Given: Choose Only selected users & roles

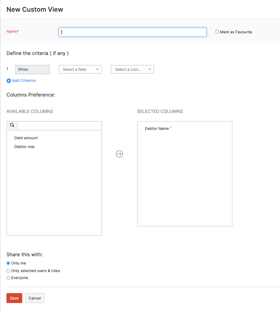Looking at the screenshot, I should (x=8, y=271).
